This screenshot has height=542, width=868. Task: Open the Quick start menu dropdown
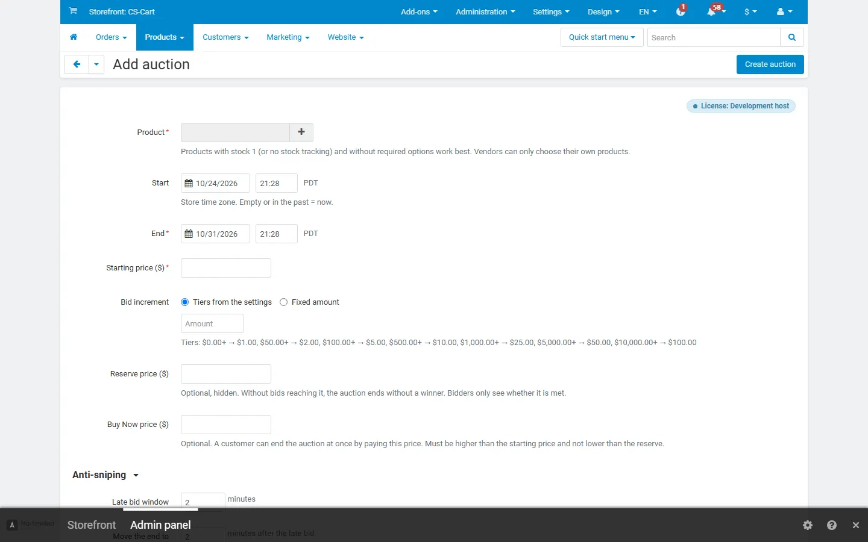click(602, 37)
